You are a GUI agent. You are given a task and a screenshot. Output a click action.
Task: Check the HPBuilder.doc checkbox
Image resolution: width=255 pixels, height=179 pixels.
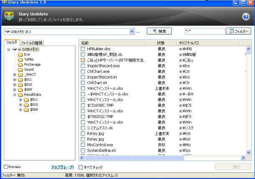[x=83, y=49]
